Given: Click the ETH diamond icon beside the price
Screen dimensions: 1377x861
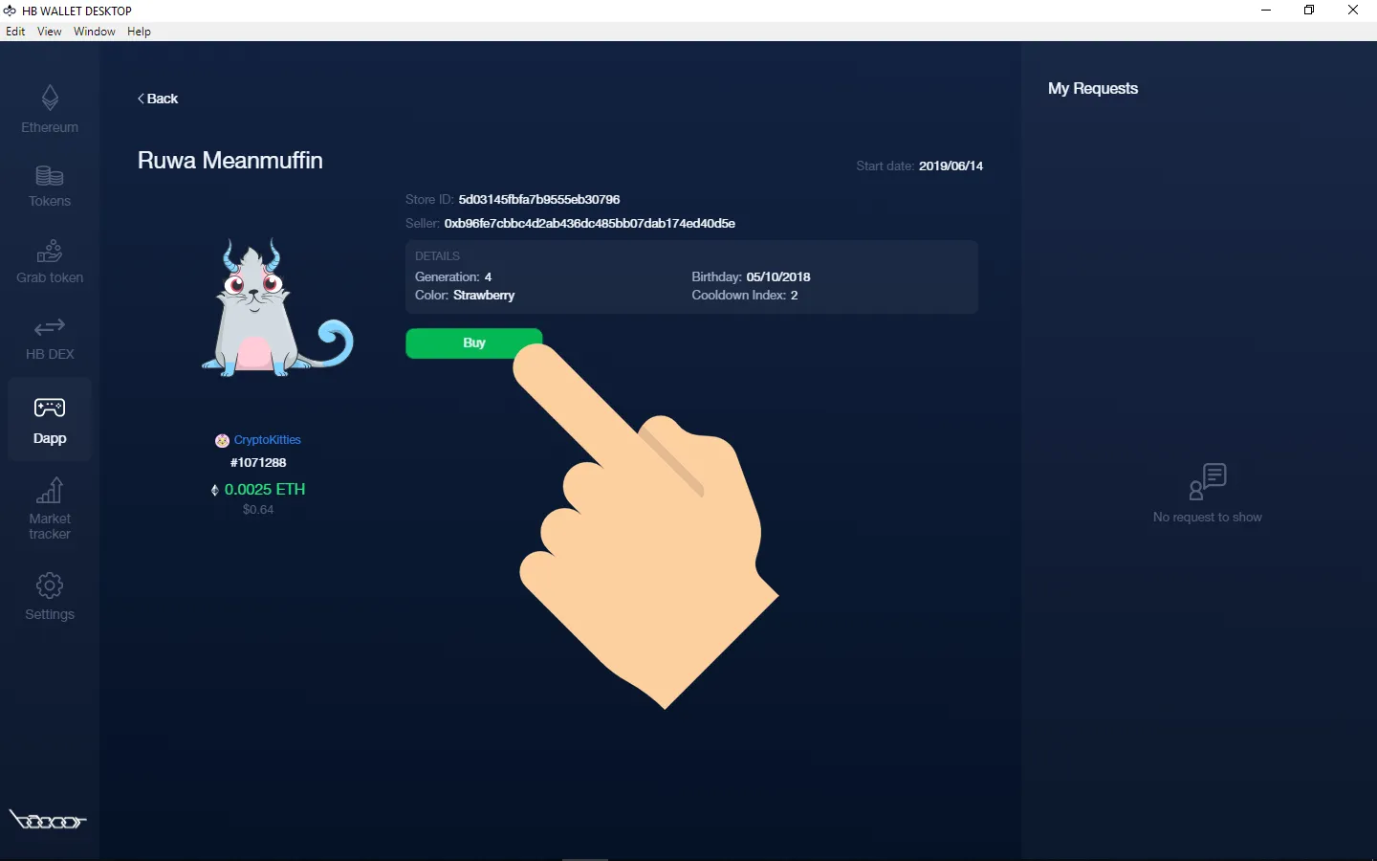Looking at the screenshot, I should click(x=214, y=490).
